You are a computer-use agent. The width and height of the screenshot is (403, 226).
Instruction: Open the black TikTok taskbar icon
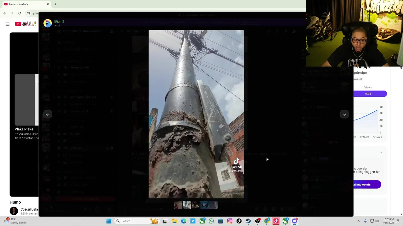(239, 221)
